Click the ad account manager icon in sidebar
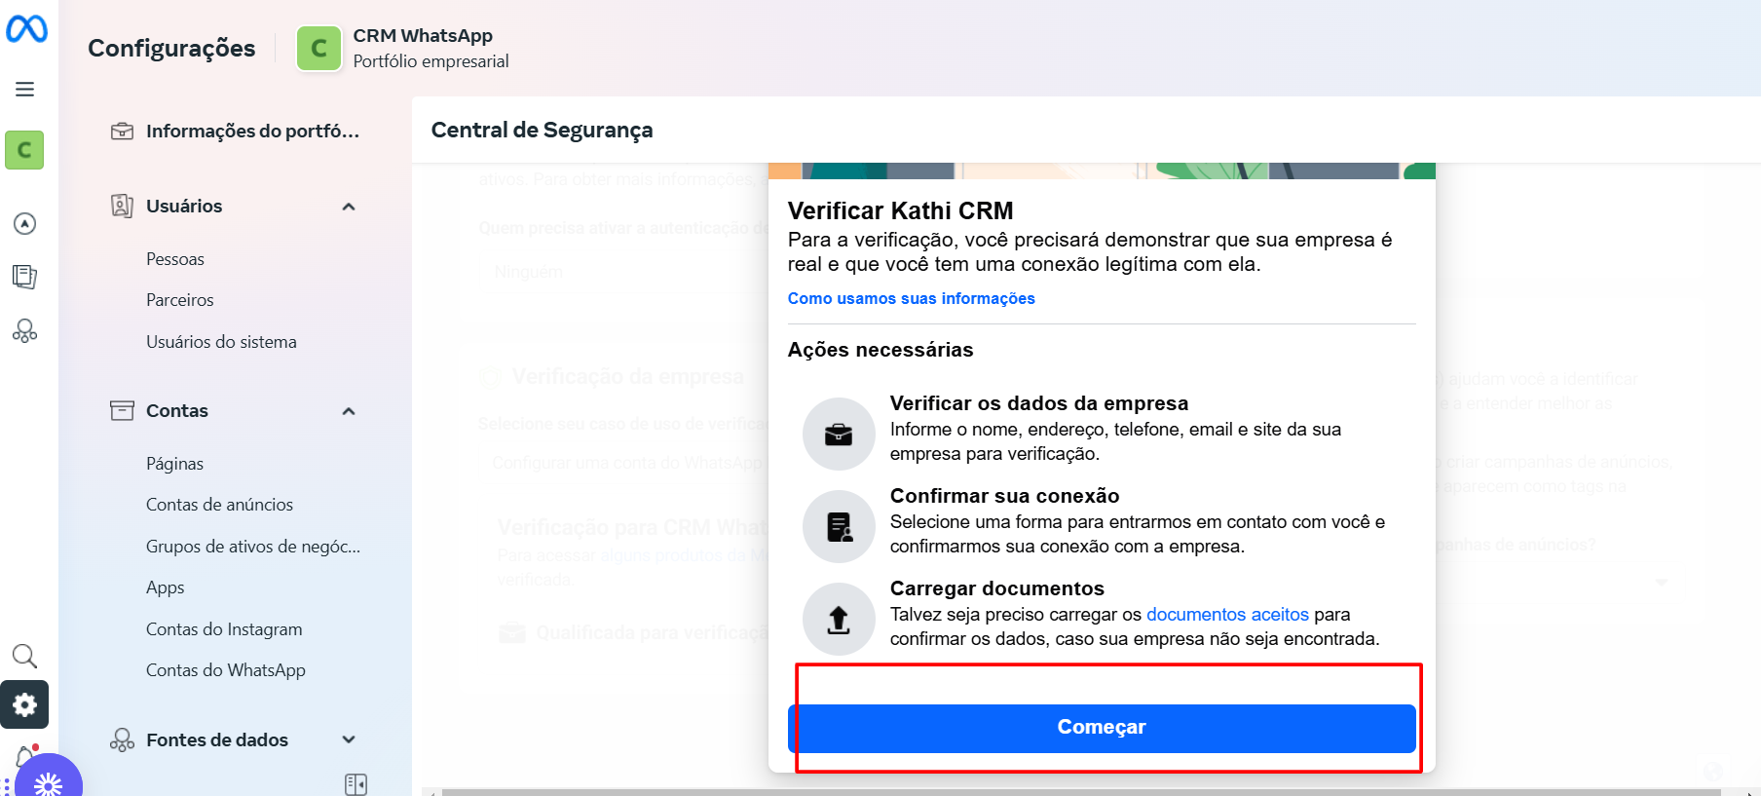Viewport: 1761px width, 796px height. (24, 222)
